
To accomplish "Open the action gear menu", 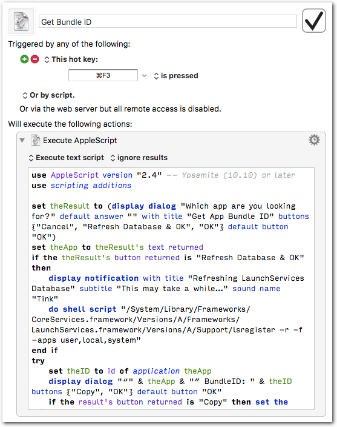I will tap(314, 140).
